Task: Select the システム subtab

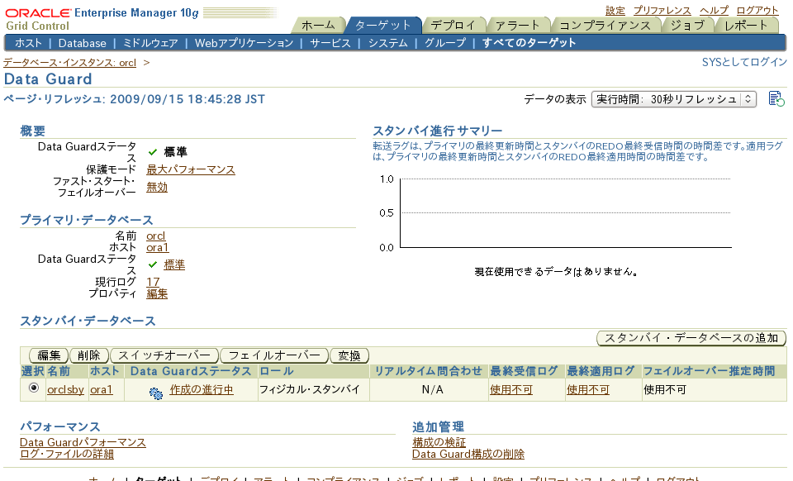Action: 388,43
